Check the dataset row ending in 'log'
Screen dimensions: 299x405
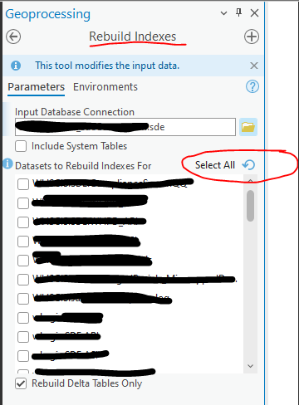coord(23,299)
